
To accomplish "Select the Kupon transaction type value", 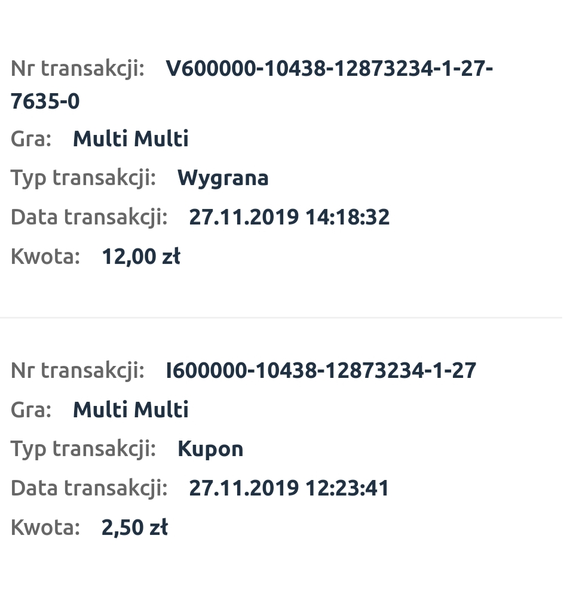I will tap(210, 449).
